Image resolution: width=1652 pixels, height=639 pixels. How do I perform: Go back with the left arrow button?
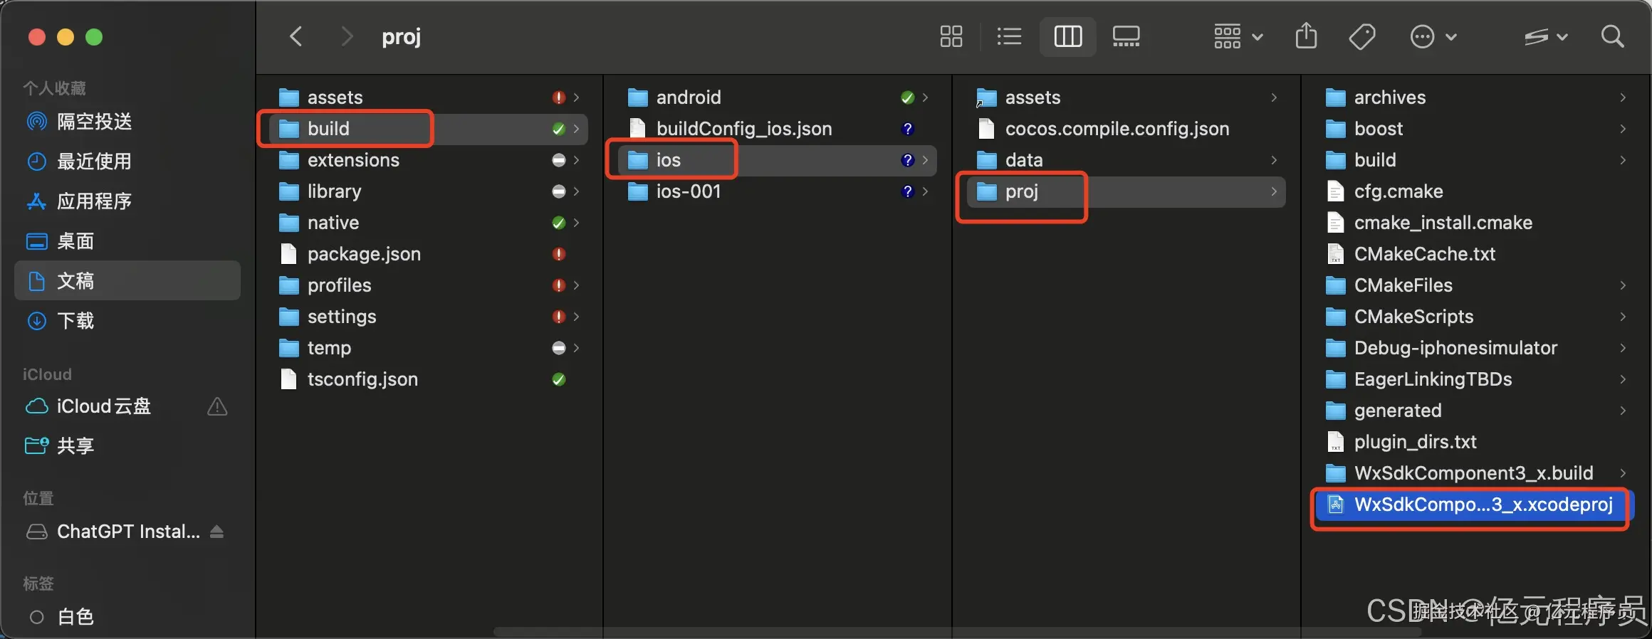(296, 36)
